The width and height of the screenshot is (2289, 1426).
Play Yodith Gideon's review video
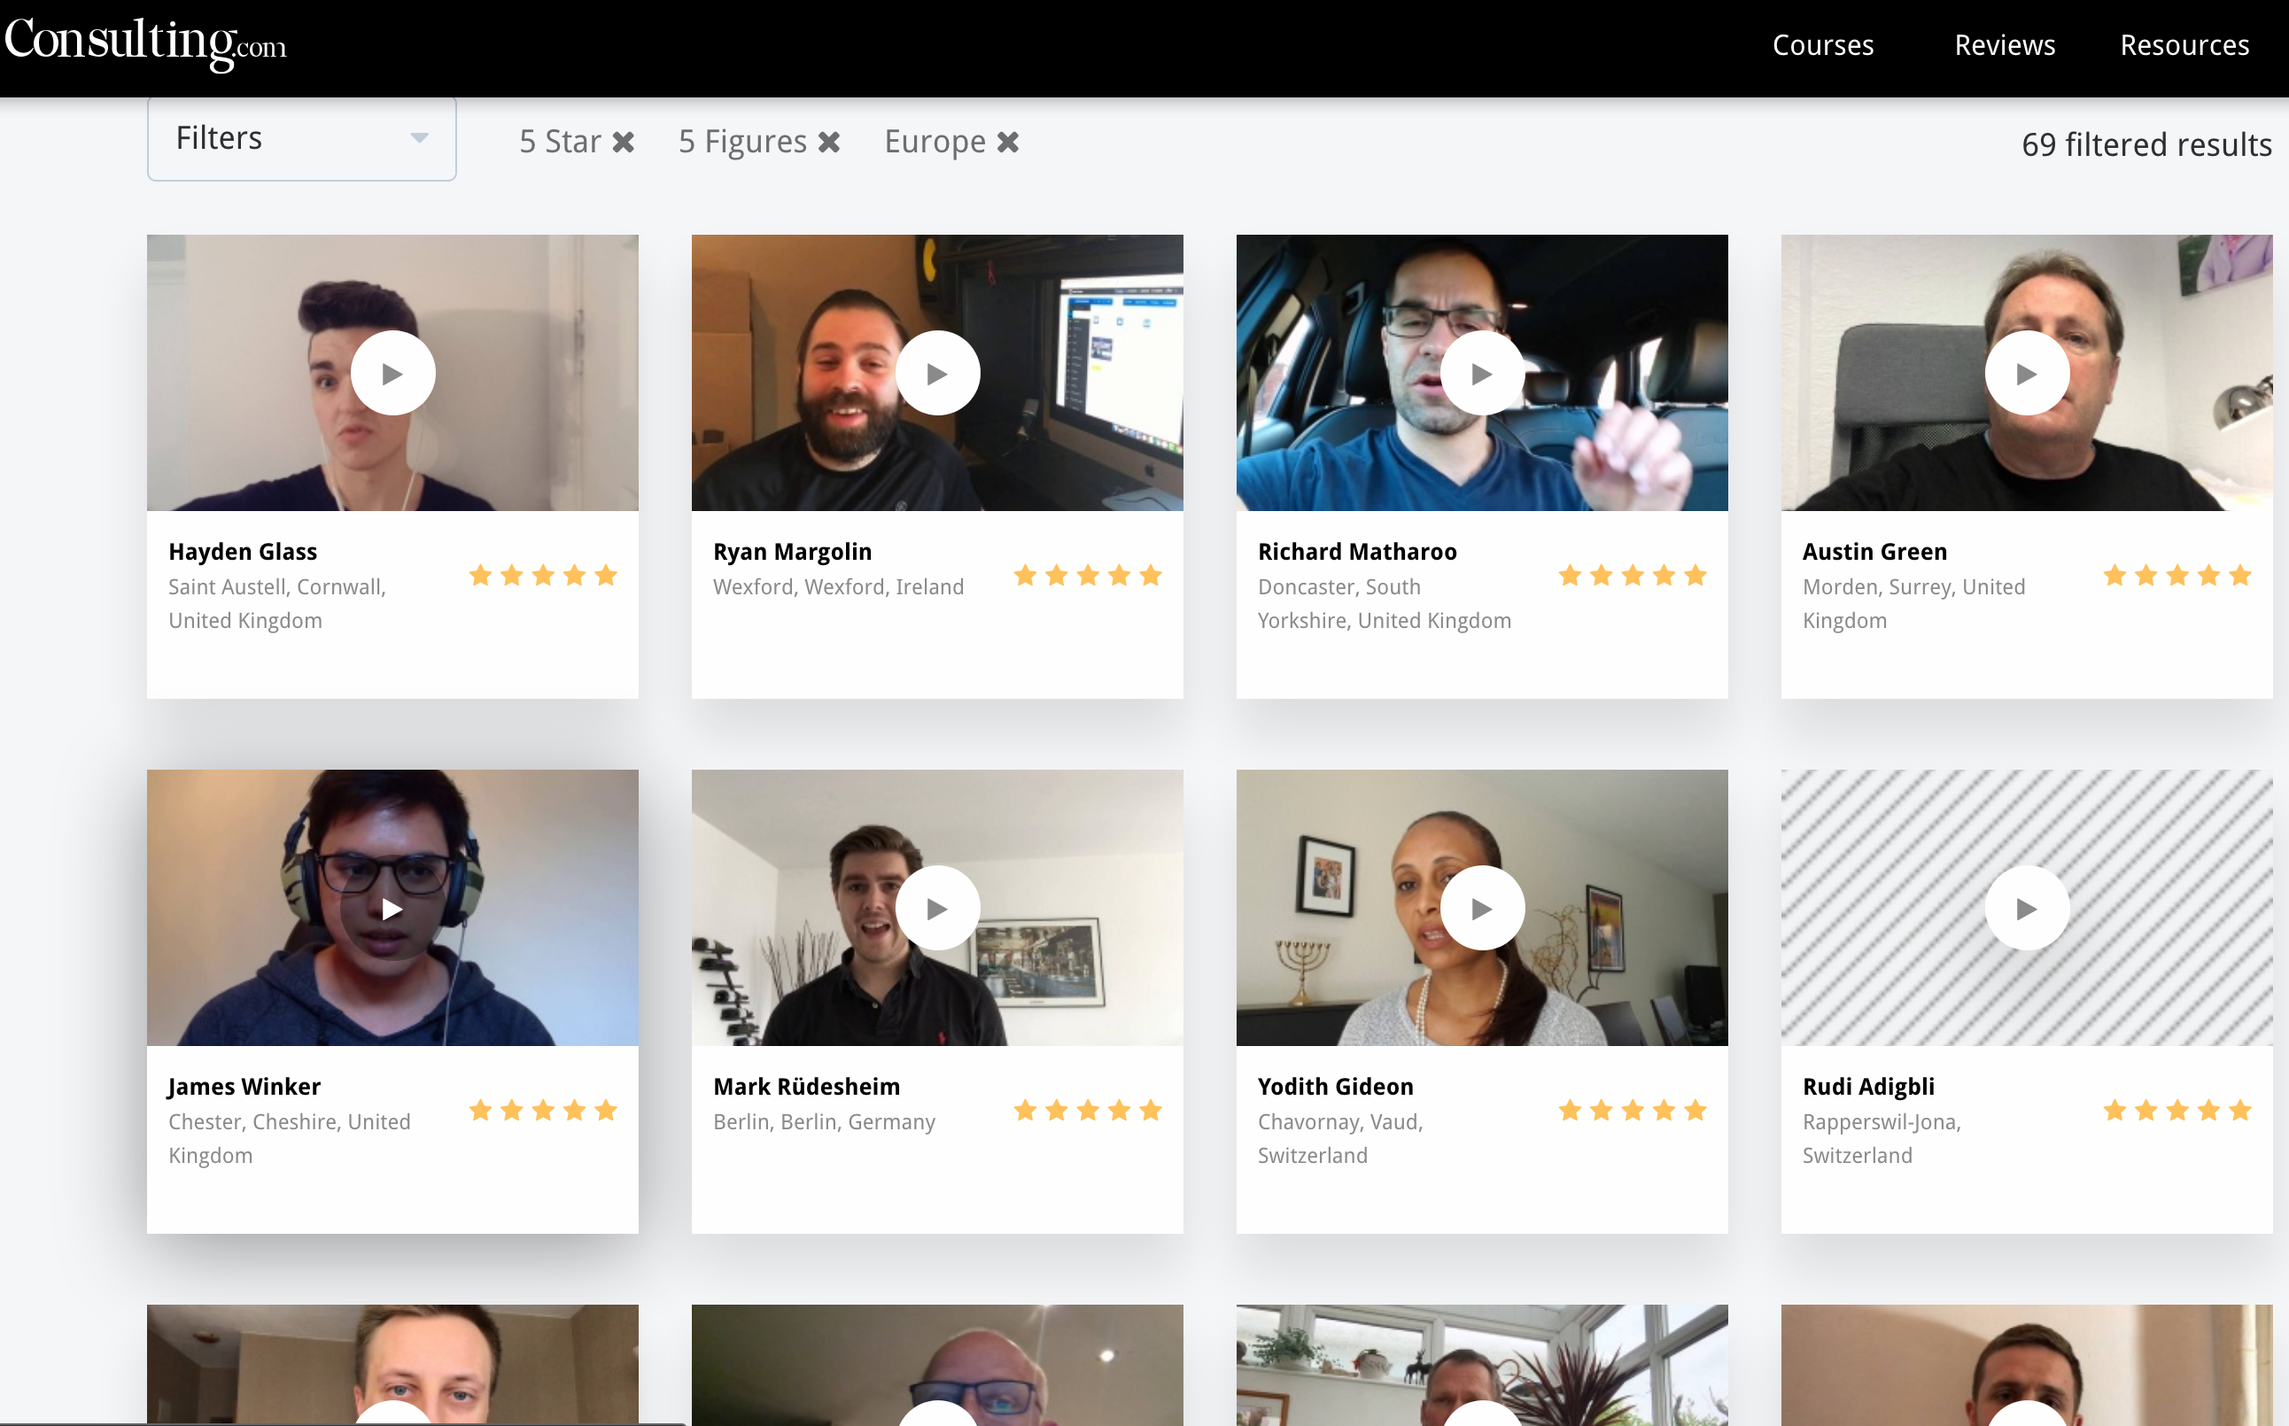(x=1482, y=909)
